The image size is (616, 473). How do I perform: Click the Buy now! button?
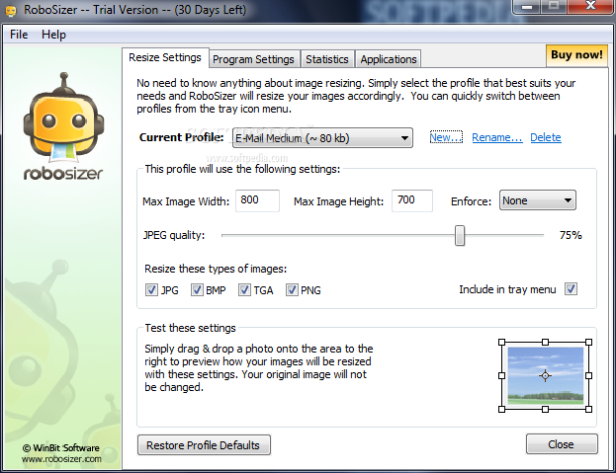(576, 55)
